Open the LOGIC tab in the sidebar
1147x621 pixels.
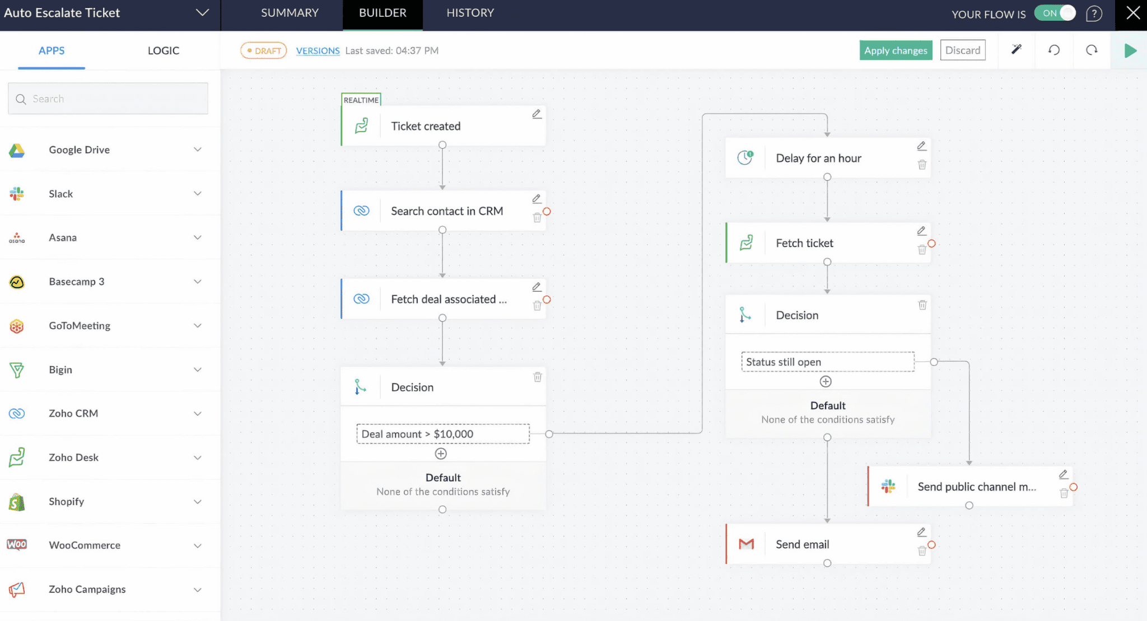pyautogui.click(x=162, y=50)
